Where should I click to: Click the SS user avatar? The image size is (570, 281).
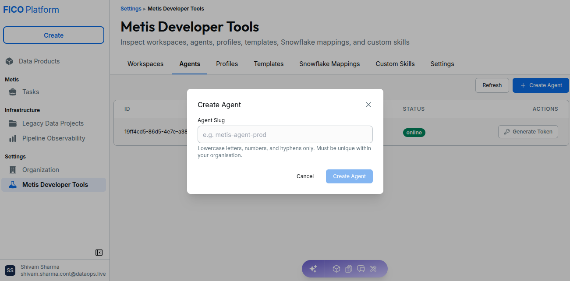pos(10,270)
